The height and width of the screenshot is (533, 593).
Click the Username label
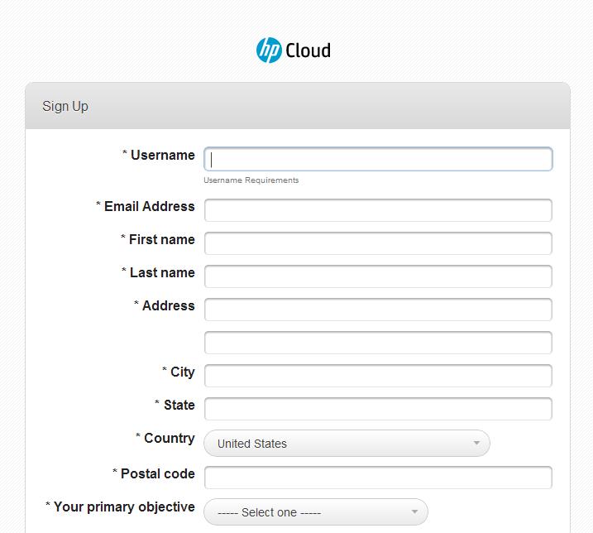click(x=163, y=156)
